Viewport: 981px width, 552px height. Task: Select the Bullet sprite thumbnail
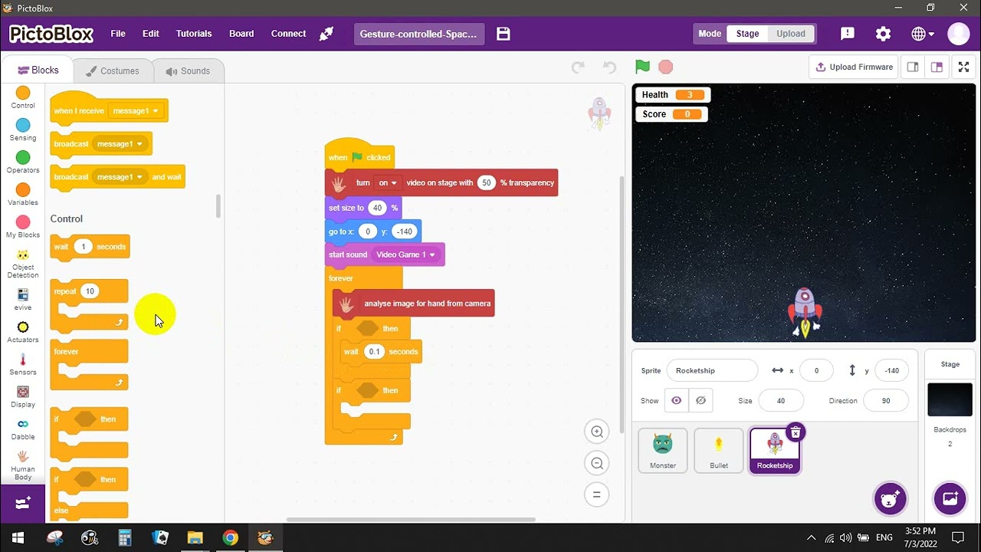(719, 451)
